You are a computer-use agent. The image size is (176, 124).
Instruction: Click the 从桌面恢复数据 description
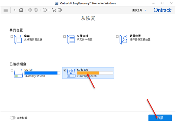tap(33, 39)
